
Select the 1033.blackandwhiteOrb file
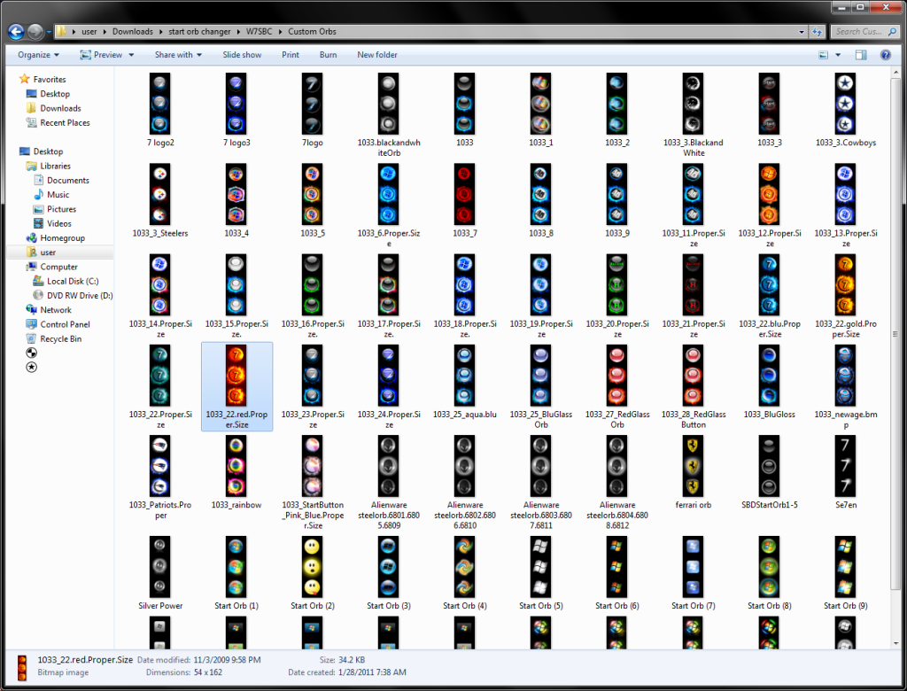[x=389, y=115]
